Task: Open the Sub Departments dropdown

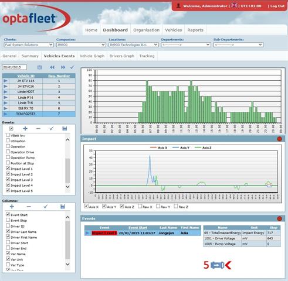Action: (238, 44)
